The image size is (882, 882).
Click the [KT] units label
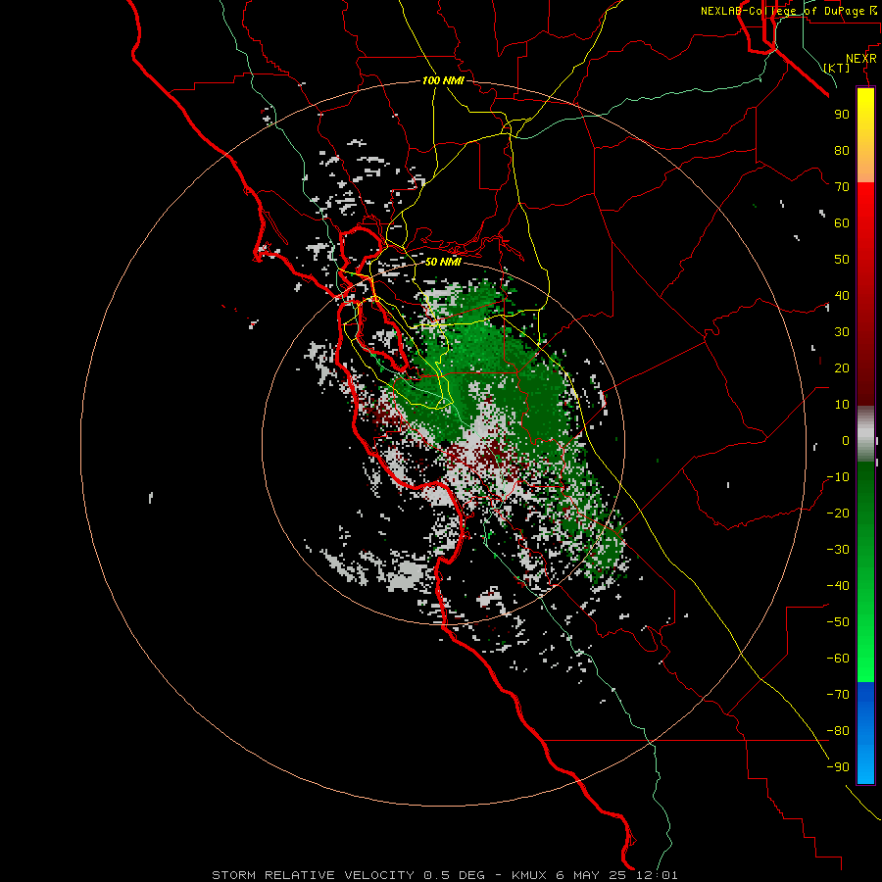(x=836, y=68)
